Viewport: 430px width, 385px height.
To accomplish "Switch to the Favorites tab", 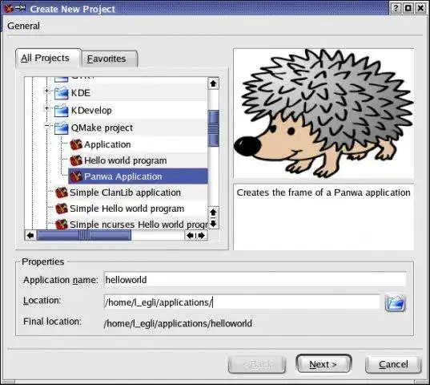I will pos(110,59).
